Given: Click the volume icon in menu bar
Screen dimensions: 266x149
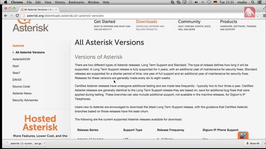Looking at the screenshot, I should [196, 2].
